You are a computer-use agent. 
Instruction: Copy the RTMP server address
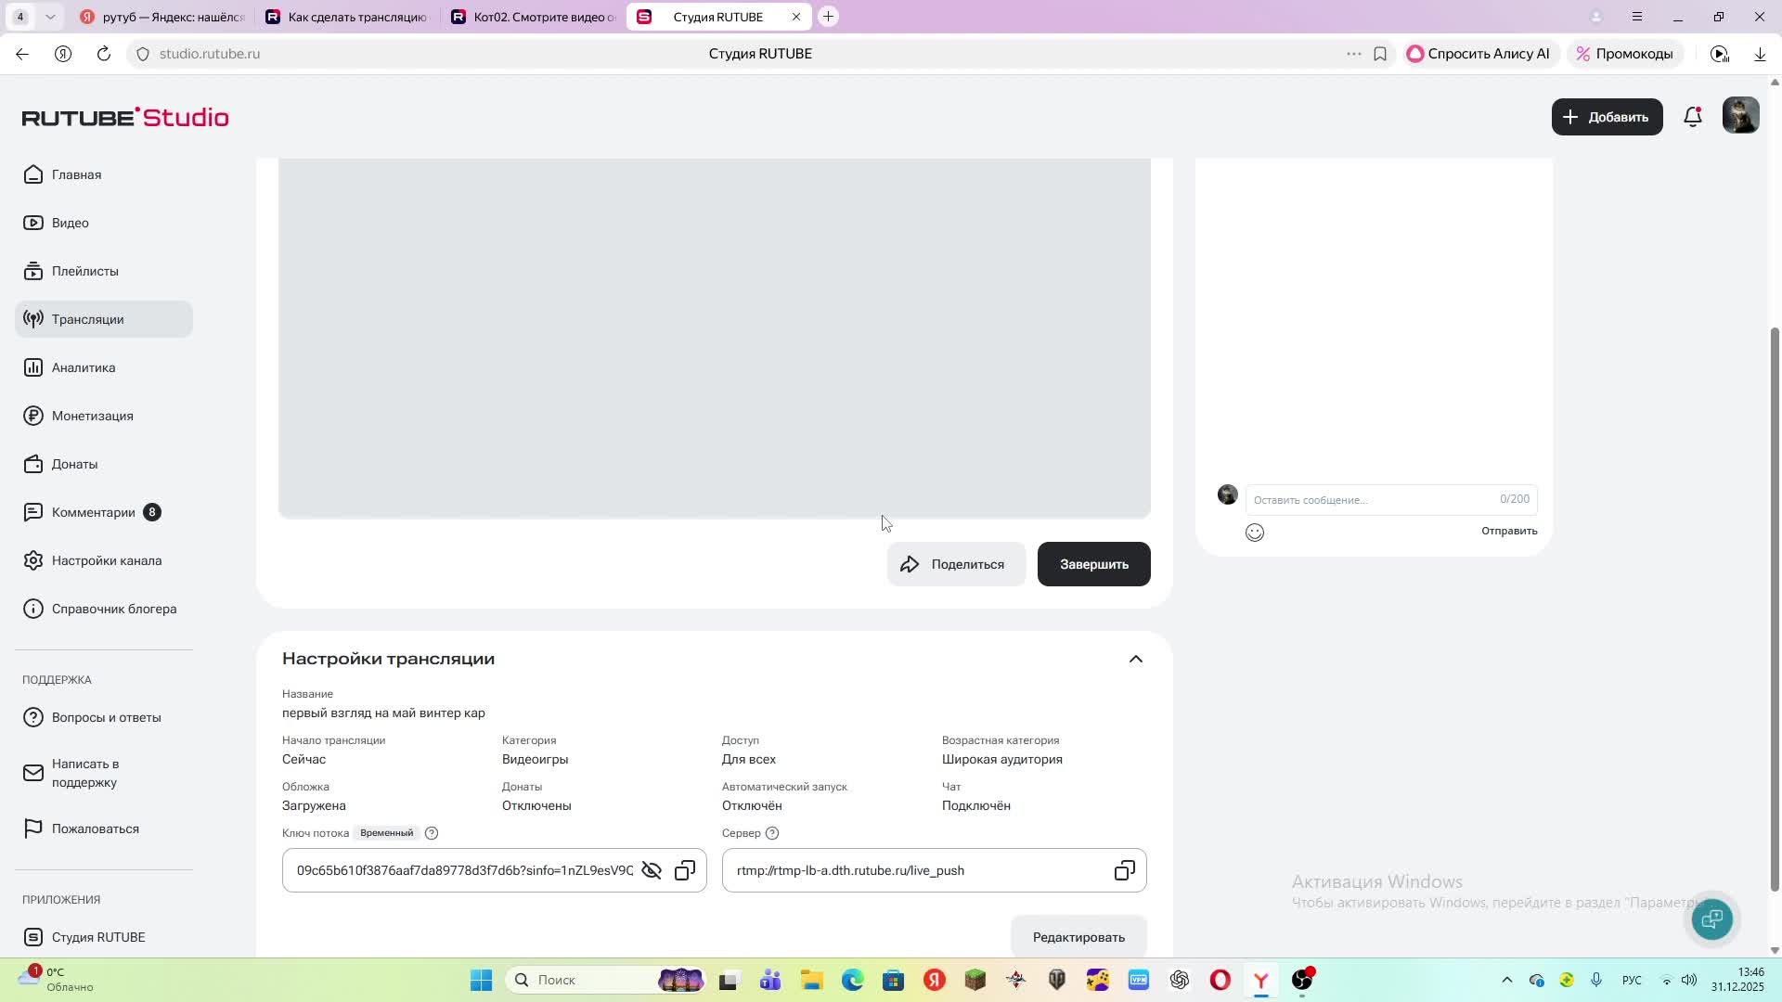click(1124, 870)
